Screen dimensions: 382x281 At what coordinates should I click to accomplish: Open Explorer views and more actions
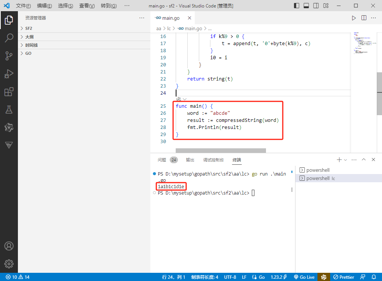(142, 18)
